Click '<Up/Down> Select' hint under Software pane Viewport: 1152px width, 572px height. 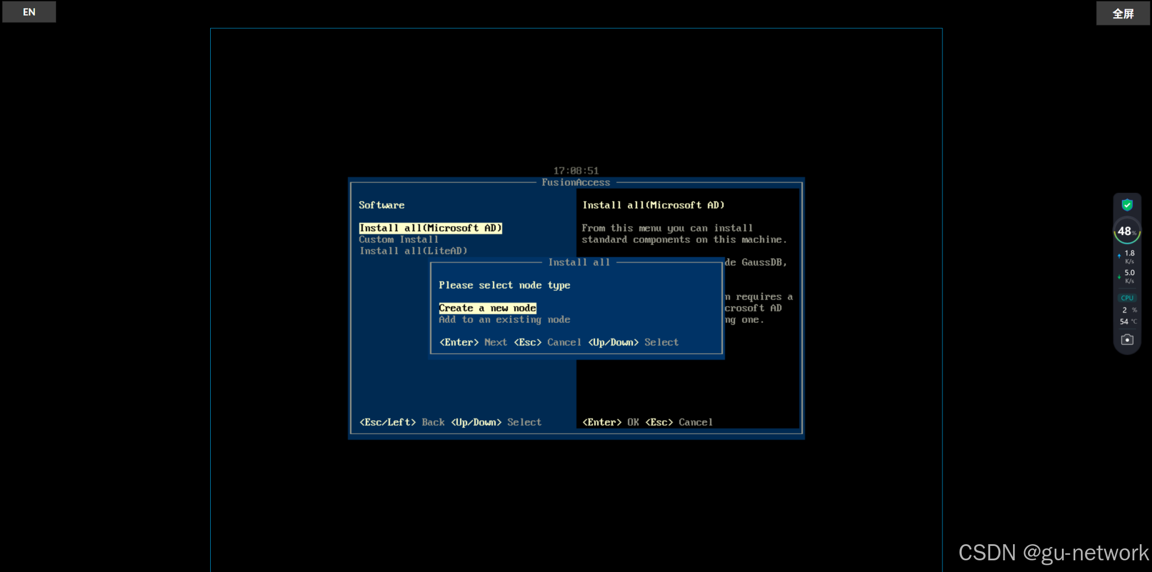tap(496, 422)
